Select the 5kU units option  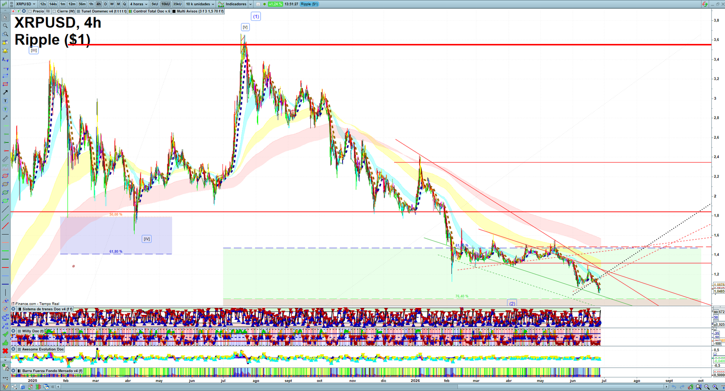tap(155, 4)
